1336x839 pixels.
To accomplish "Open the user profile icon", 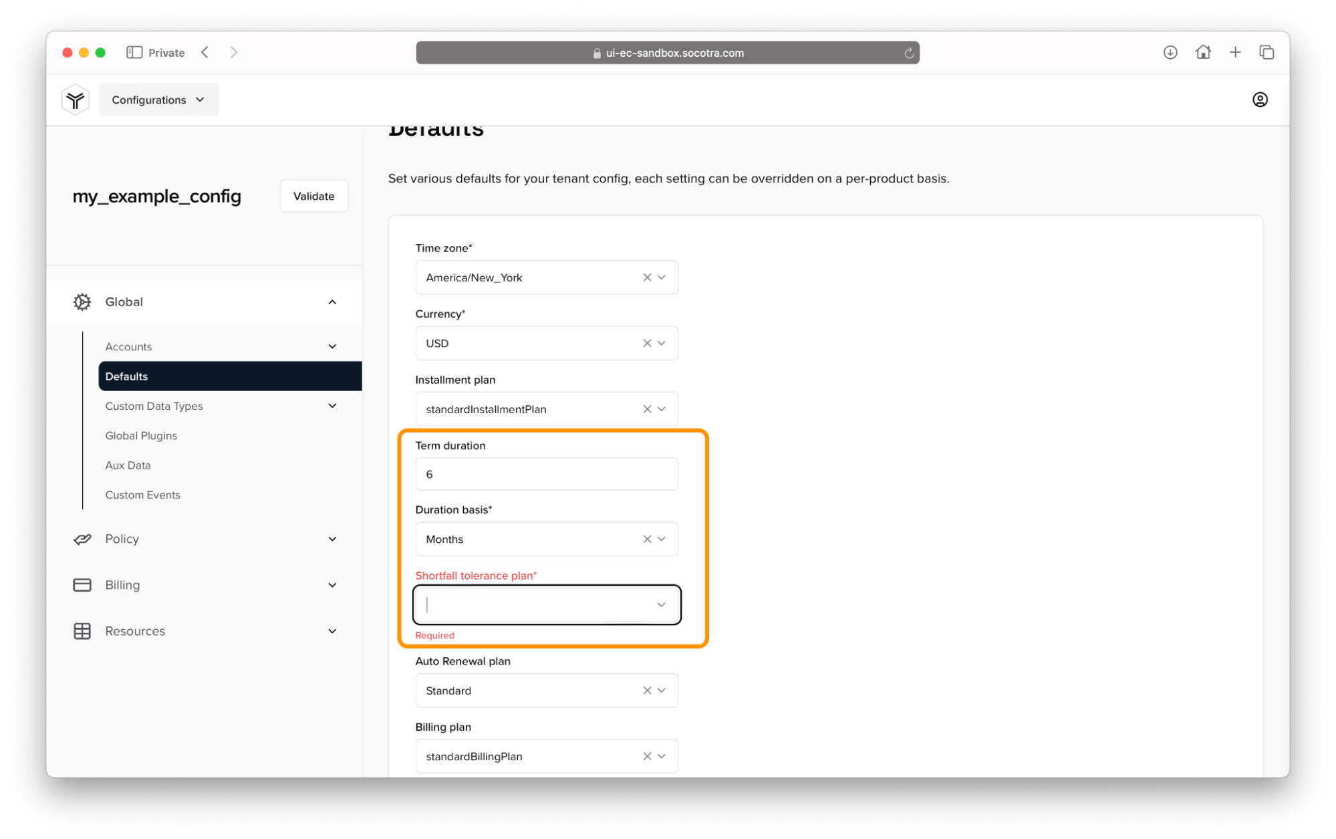I will pyautogui.click(x=1259, y=100).
